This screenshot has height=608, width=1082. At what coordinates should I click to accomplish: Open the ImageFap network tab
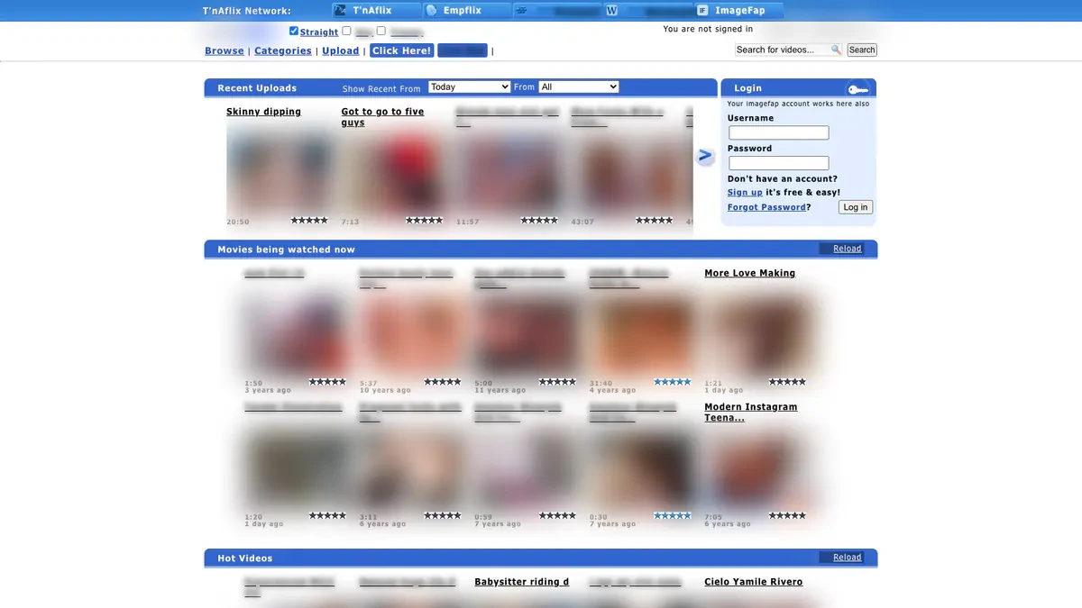pos(739,11)
